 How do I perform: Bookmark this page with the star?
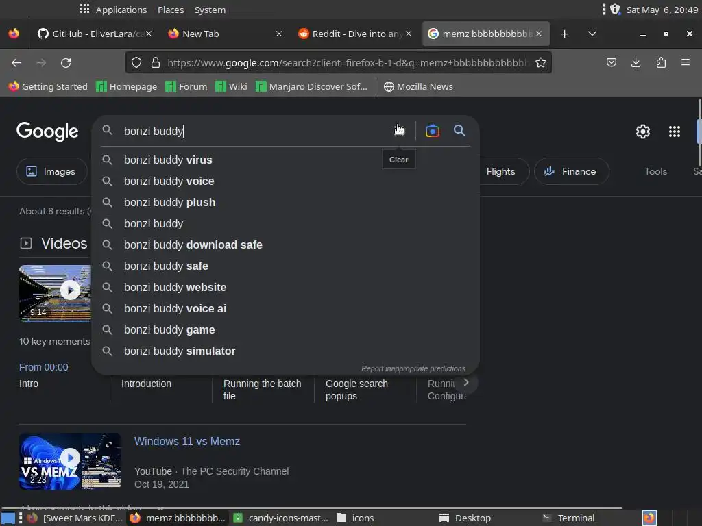(541, 62)
